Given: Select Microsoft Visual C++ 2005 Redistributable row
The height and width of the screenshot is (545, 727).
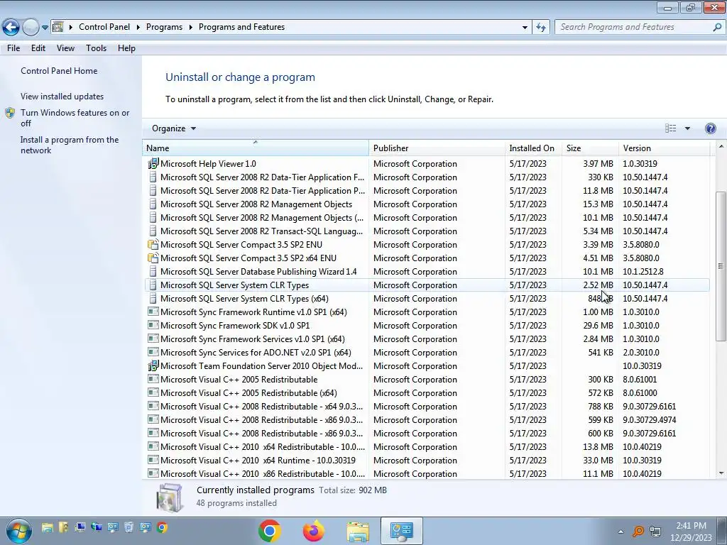Looking at the screenshot, I should [x=427, y=380].
